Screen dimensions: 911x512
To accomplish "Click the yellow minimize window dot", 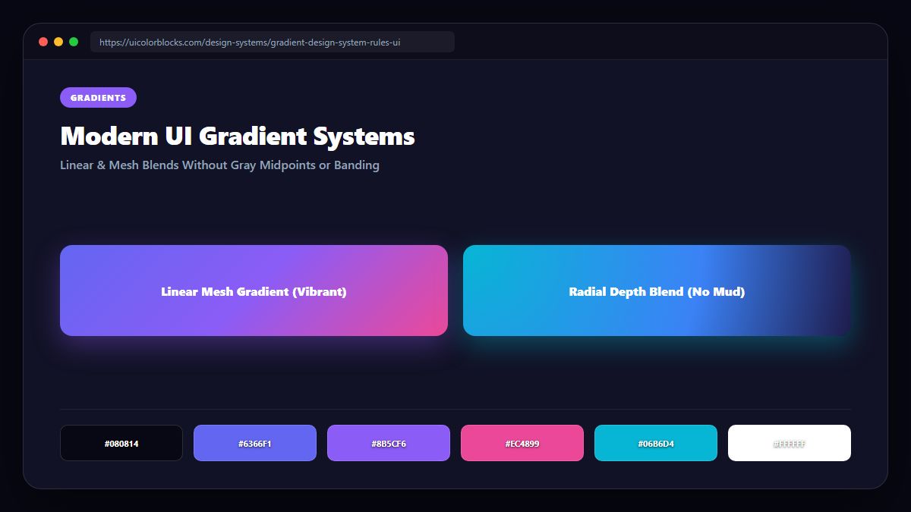I will (58, 42).
